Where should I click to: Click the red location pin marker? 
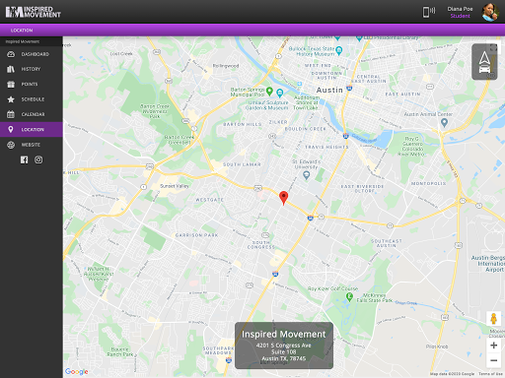pyautogui.click(x=283, y=198)
